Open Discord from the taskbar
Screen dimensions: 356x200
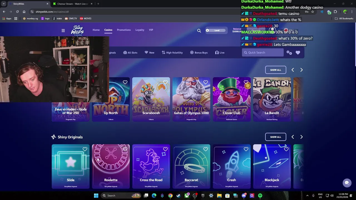click(244, 196)
